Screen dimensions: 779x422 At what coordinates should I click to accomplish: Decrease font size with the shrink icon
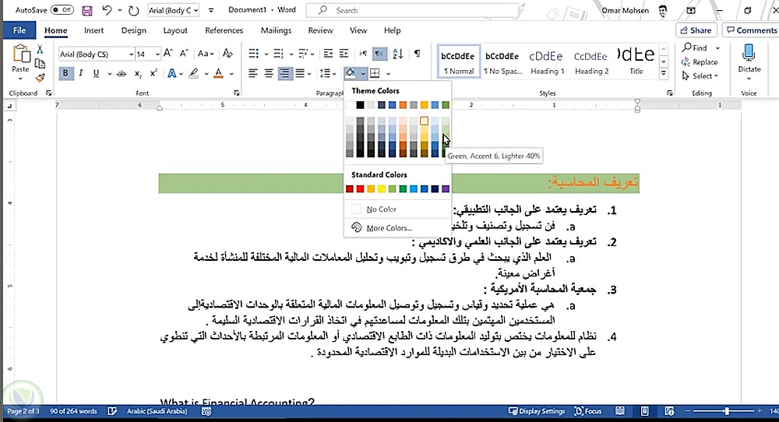[184, 54]
